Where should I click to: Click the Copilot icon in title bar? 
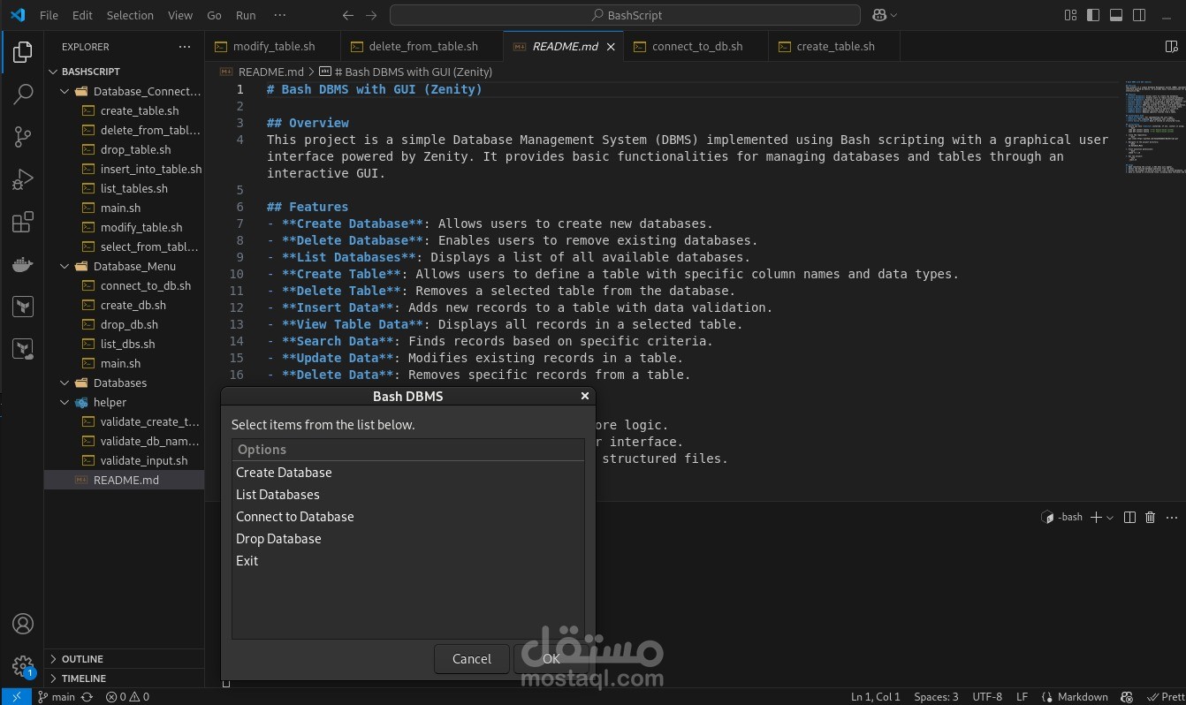pos(880,15)
